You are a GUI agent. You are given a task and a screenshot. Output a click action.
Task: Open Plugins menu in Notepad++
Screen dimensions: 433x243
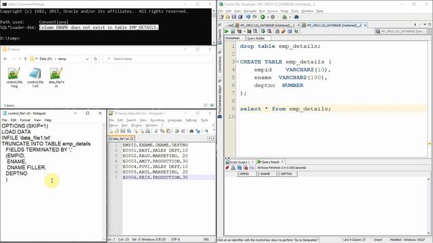137,126
